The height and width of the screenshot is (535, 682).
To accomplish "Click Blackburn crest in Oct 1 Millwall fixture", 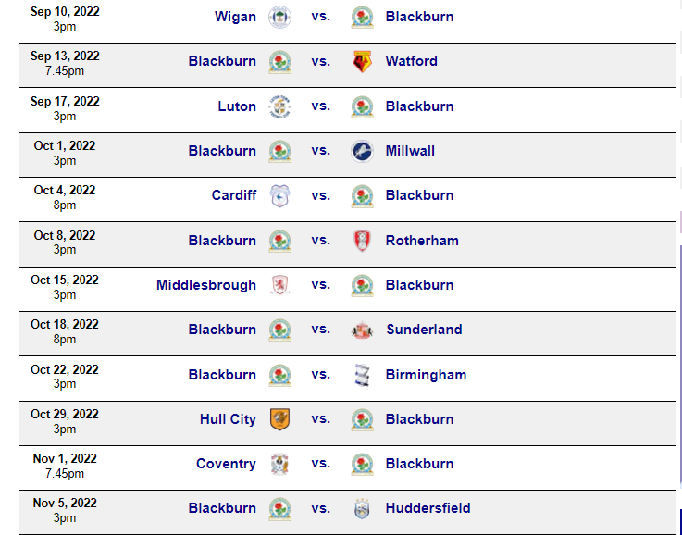I will pyautogui.click(x=279, y=151).
